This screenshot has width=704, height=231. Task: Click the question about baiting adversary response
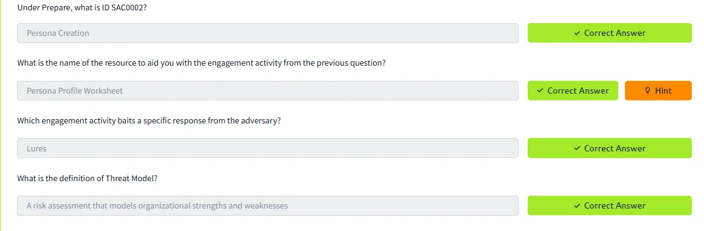click(x=148, y=120)
